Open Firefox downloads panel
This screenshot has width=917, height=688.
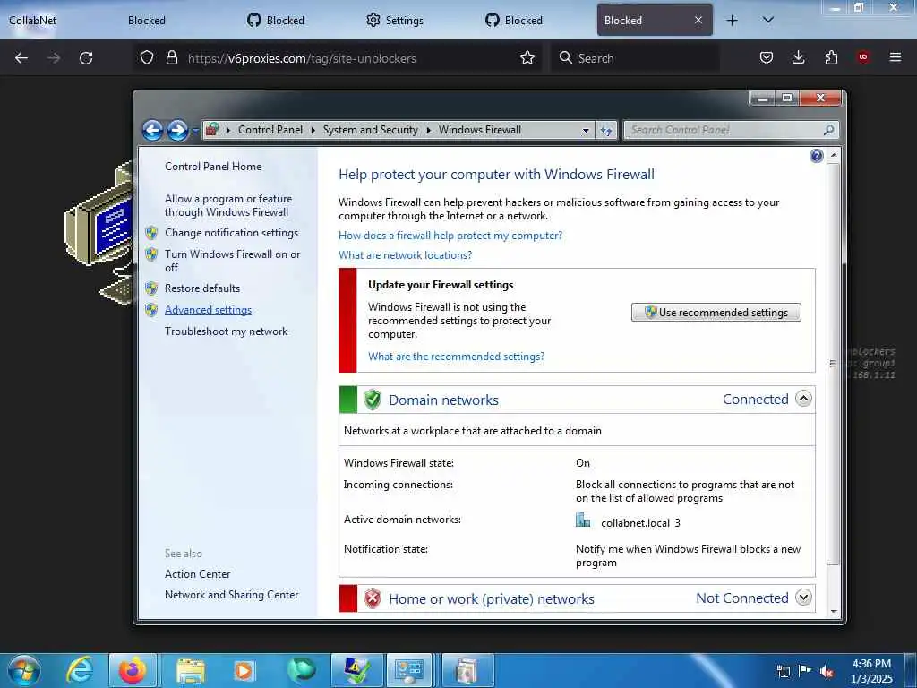(x=798, y=58)
